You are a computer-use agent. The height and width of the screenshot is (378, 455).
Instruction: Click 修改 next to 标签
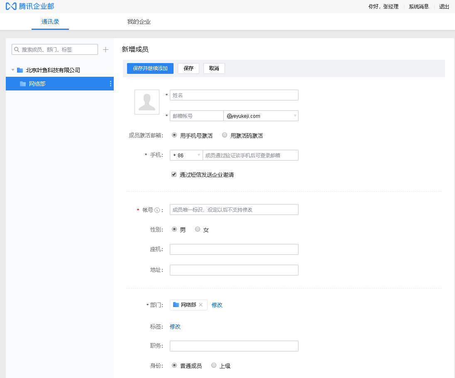pyautogui.click(x=175, y=327)
